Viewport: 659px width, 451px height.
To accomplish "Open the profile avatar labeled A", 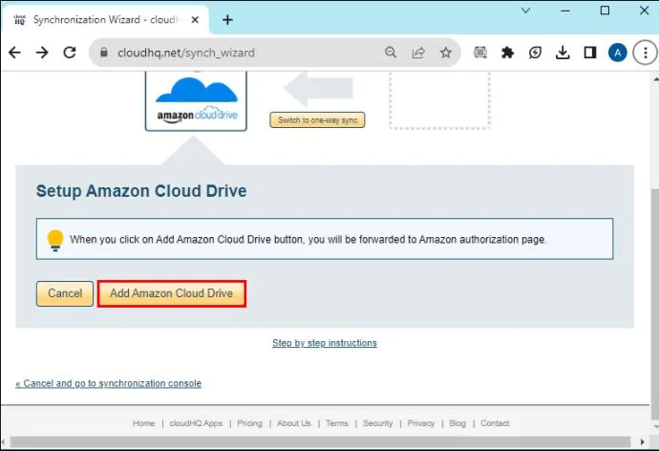I will [617, 53].
